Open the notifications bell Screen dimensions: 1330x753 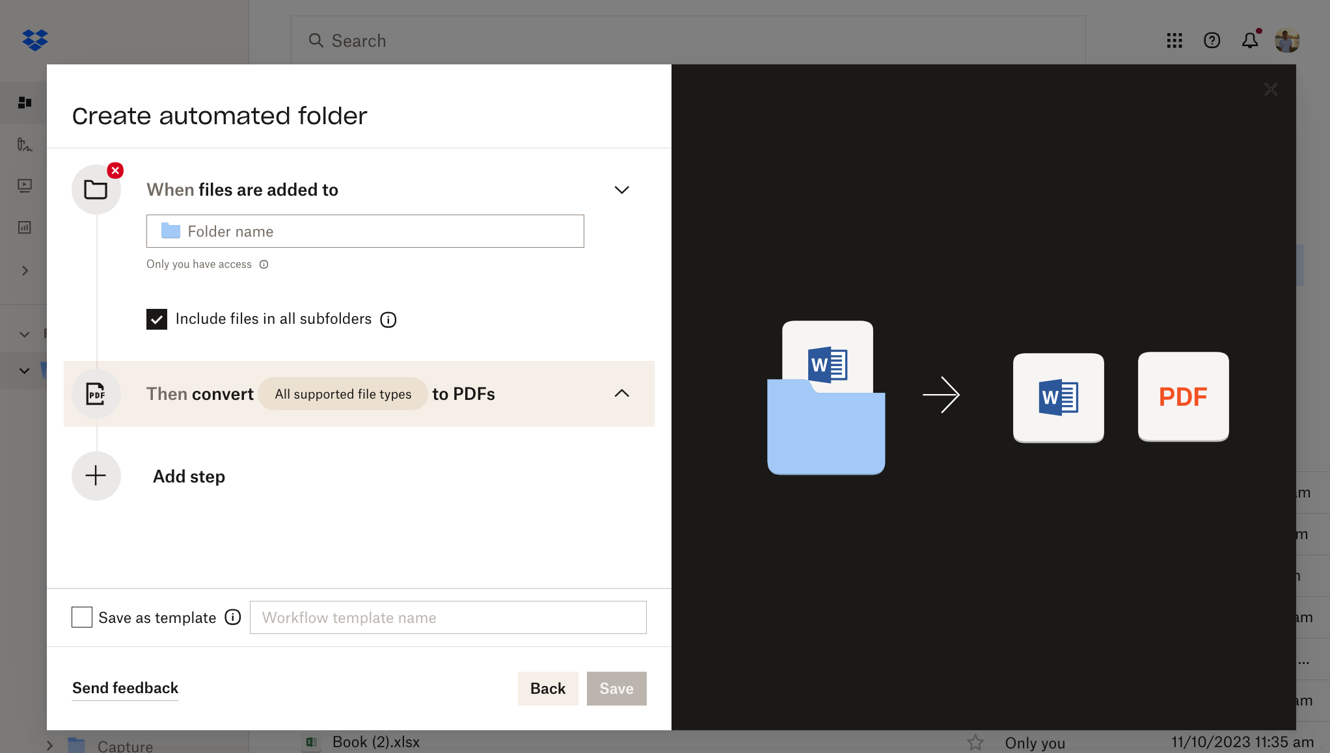pyautogui.click(x=1250, y=40)
